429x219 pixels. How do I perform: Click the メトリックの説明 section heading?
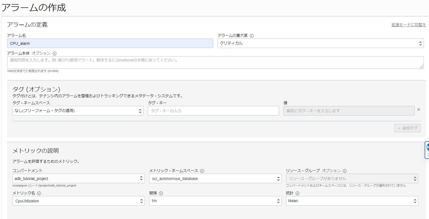(36, 151)
